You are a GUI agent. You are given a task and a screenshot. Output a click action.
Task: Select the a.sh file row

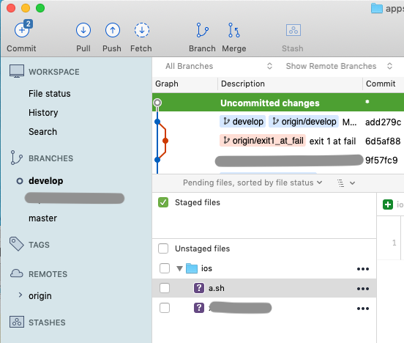point(264,288)
